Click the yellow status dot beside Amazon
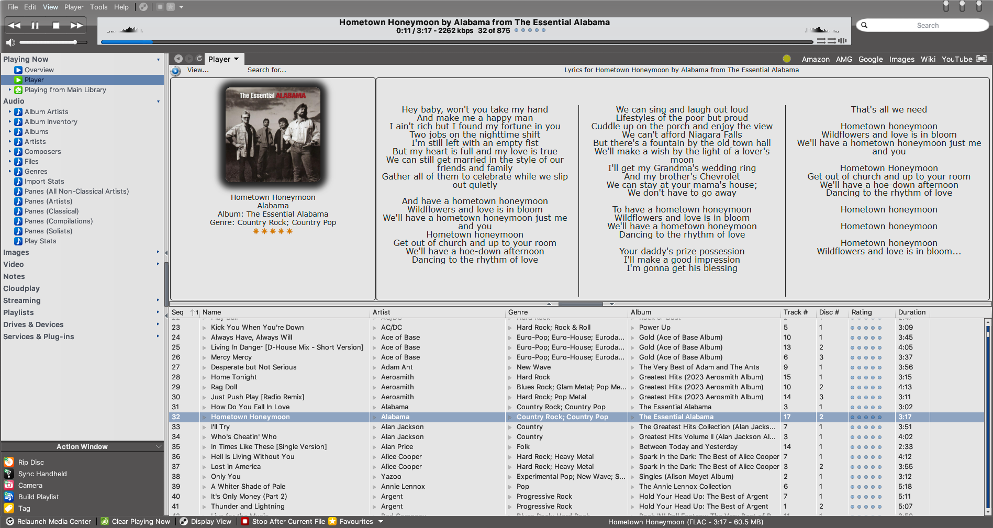 787,59
